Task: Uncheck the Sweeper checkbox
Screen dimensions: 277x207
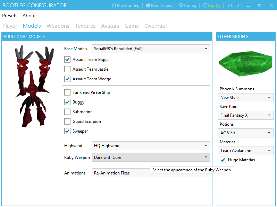Action: 67,131
